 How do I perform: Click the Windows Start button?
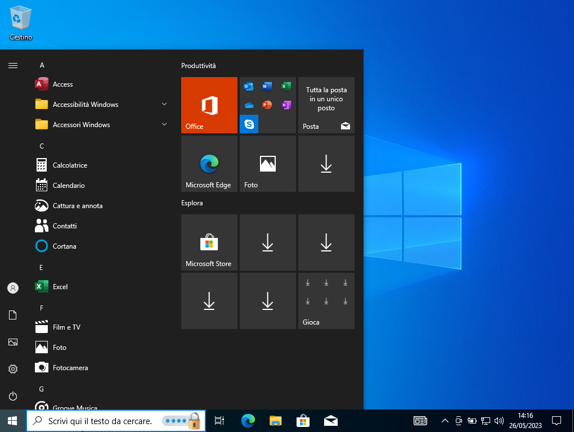click(x=12, y=421)
